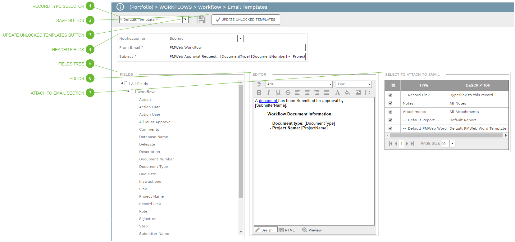Open the editor's insert image tool
This screenshot has height=242, width=515.
coord(358,92)
